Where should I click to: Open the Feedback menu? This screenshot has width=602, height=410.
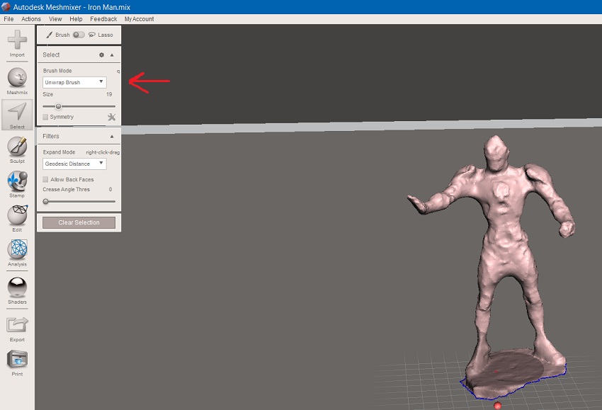pos(103,19)
